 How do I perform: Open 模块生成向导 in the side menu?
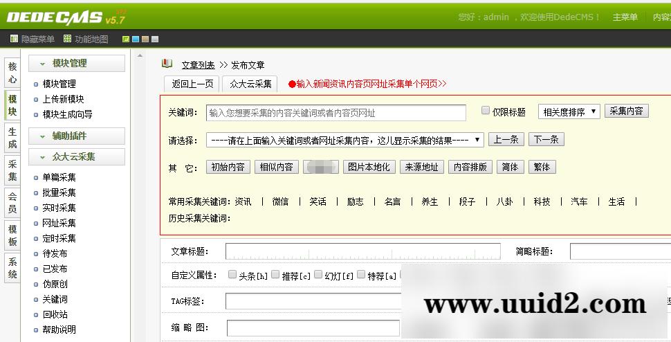pos(68,115)
